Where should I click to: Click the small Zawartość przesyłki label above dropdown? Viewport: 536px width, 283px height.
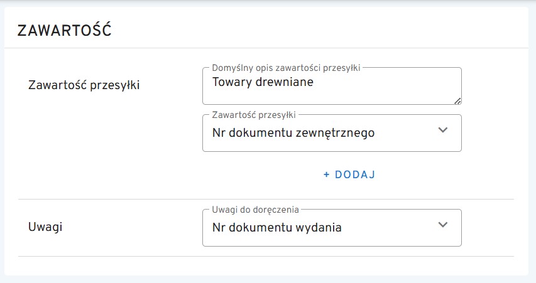click(254, 114)
